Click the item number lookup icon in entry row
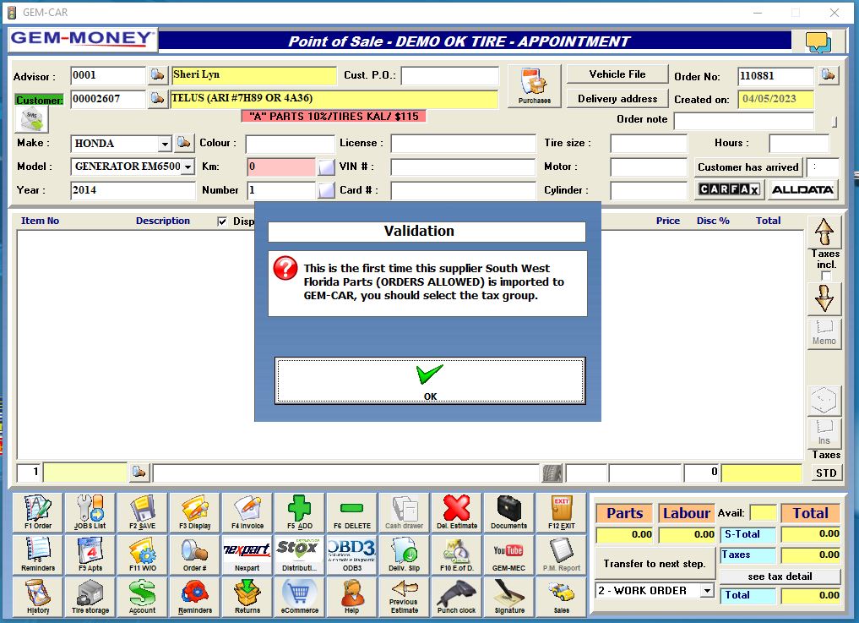The height and width of the screenshot is (623, 859). point(139,472)
